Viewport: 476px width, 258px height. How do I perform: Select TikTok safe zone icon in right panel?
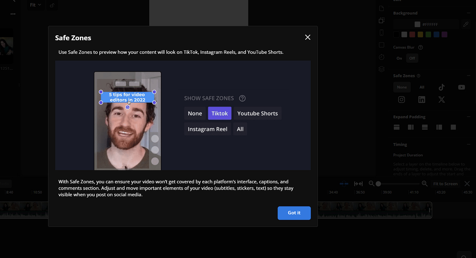(442, 87)
